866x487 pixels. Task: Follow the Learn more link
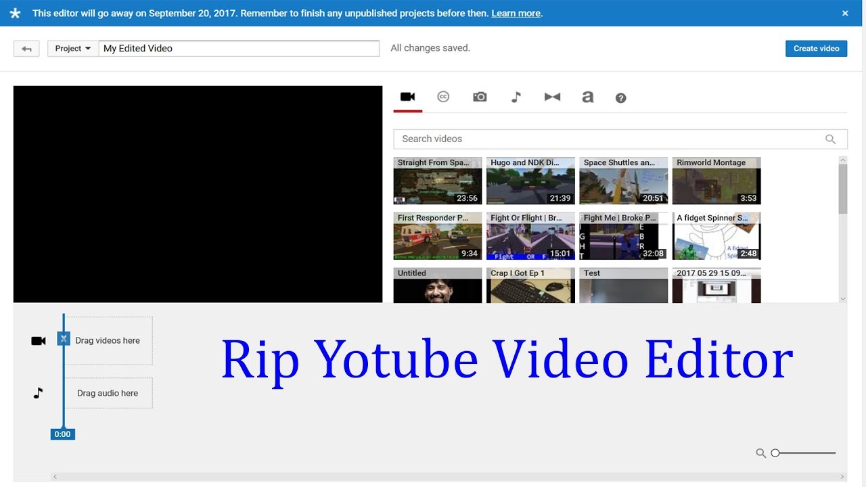pos(516,13)
